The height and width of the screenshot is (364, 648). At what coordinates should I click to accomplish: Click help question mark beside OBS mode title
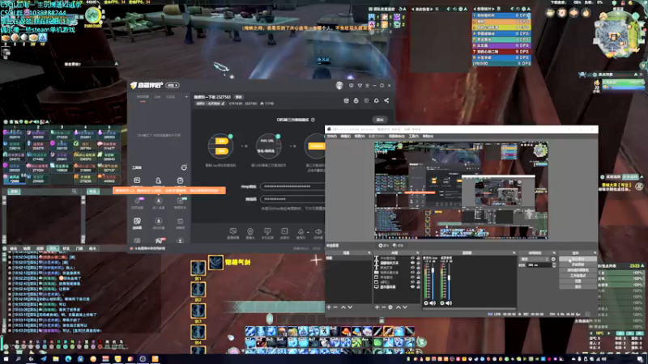pos(313,120)
